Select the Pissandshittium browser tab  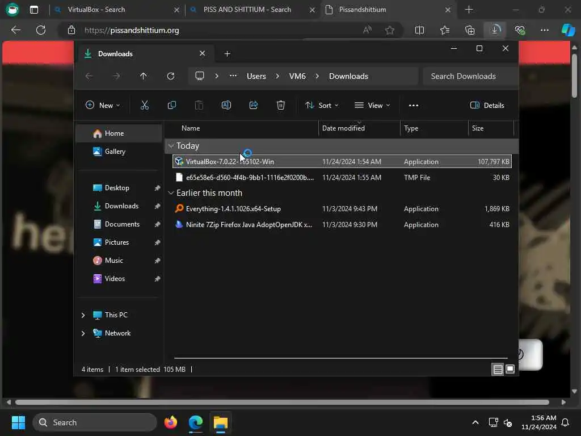[388, 10]
